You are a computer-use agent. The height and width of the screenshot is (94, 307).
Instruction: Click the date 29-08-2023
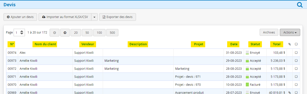(x=234, y=61)
